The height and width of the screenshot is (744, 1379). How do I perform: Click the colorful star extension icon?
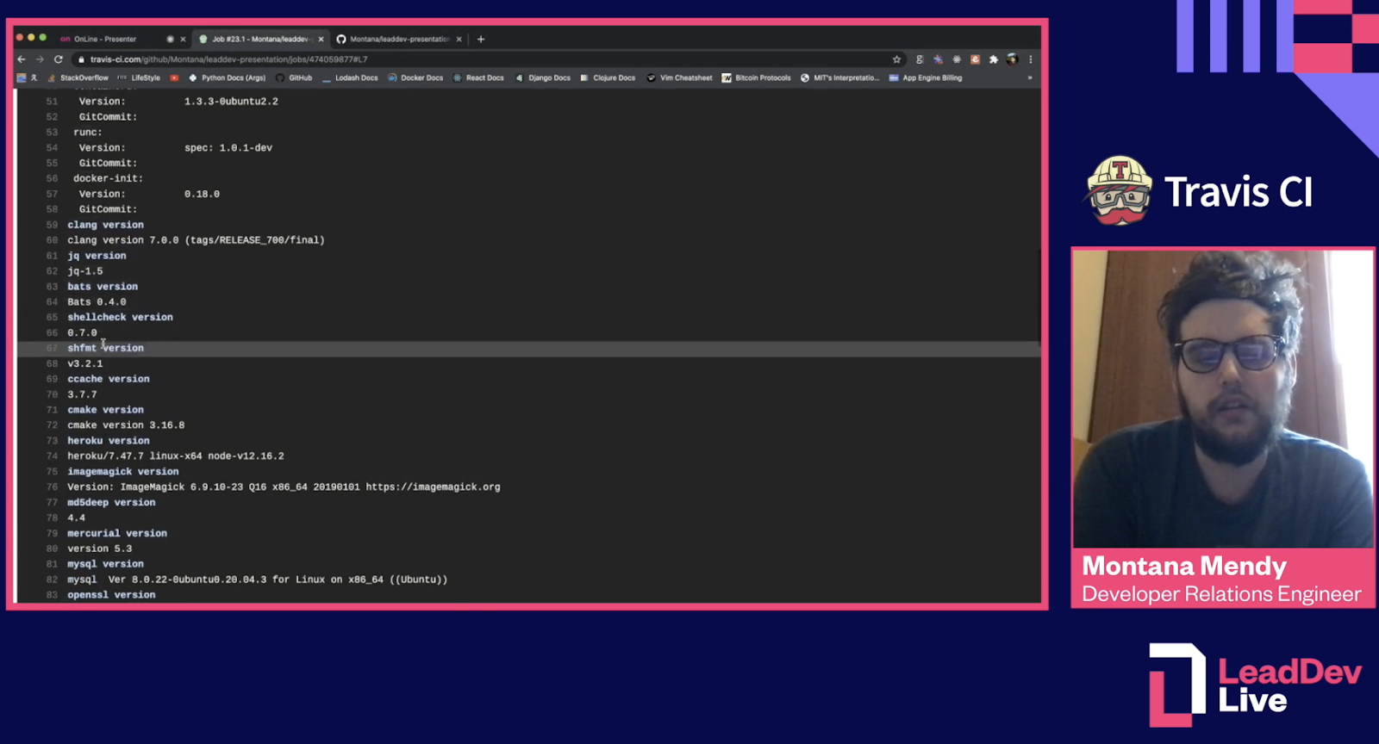click(938, 59)
